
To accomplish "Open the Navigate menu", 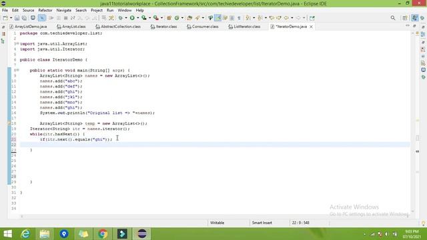I will click(64, 11).
